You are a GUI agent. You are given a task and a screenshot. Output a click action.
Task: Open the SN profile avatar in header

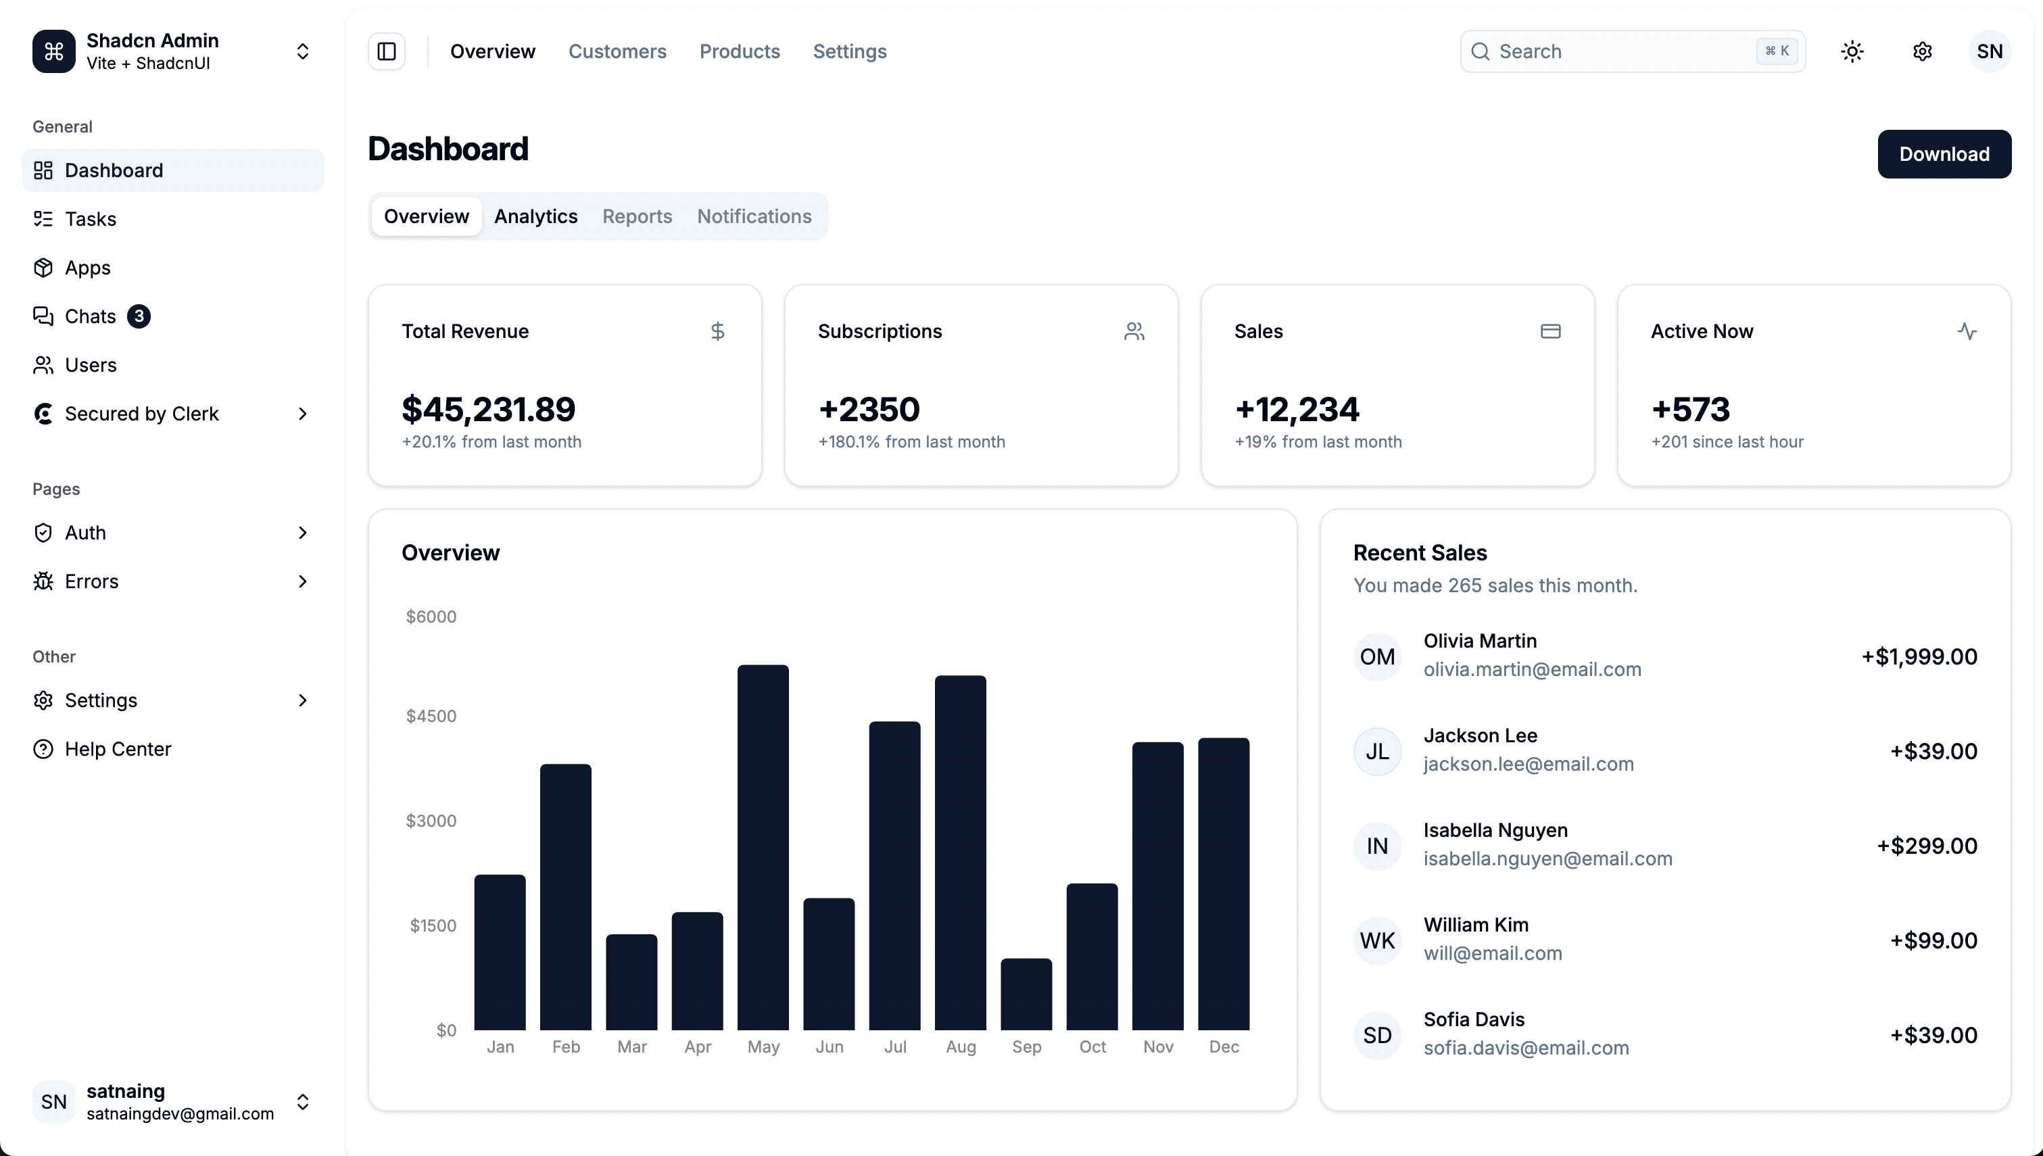tap(1990, 51)
